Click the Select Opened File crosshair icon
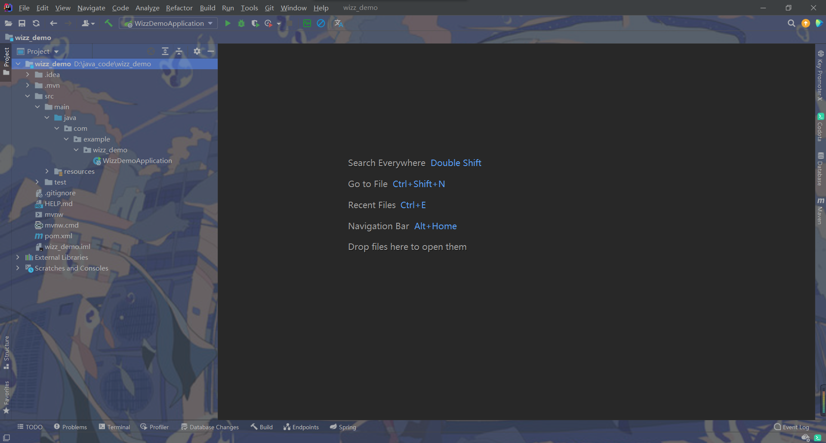Viewport: 826px width, 443px height. tap(151, 51)
